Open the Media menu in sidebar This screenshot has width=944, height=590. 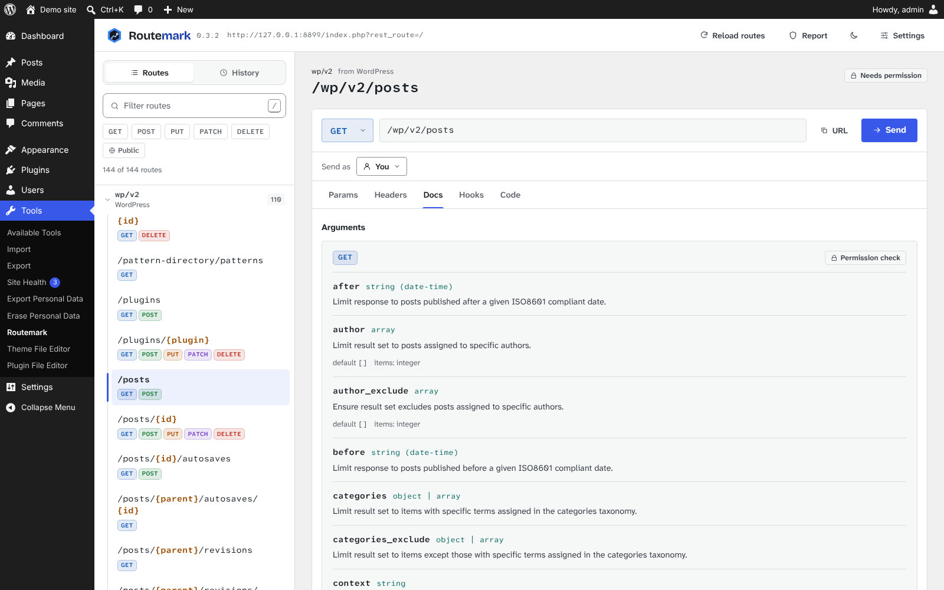pos(47,83)
